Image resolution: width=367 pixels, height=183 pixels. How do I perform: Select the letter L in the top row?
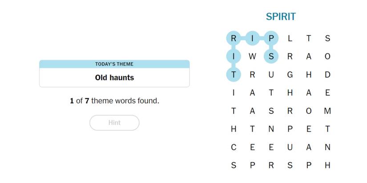pos(290,39)
